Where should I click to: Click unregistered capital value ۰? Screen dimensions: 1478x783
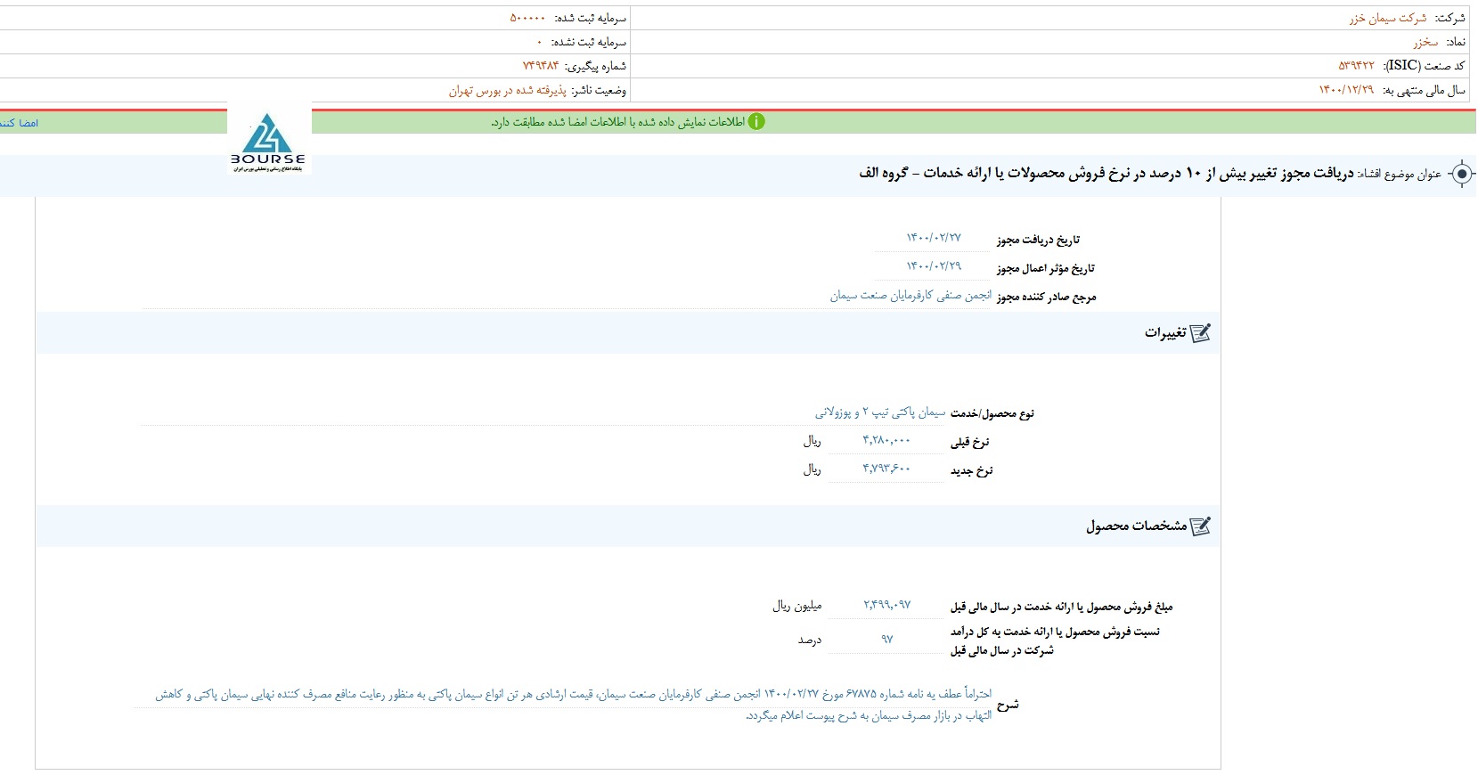click(x=539, y=42)
